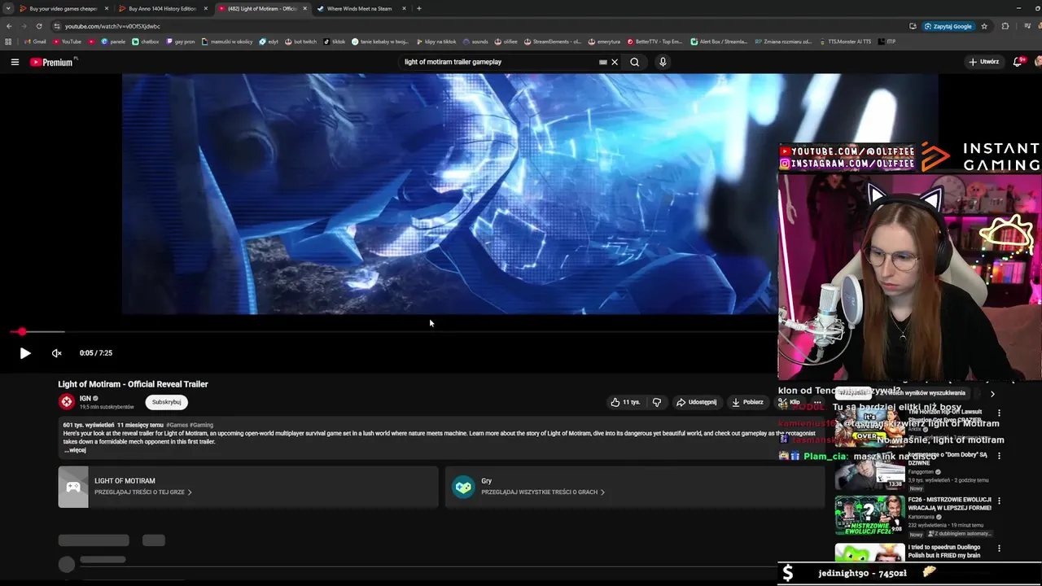Like the video (11 tys.)
The image size is (1042, 586).
tap(625, 402)
